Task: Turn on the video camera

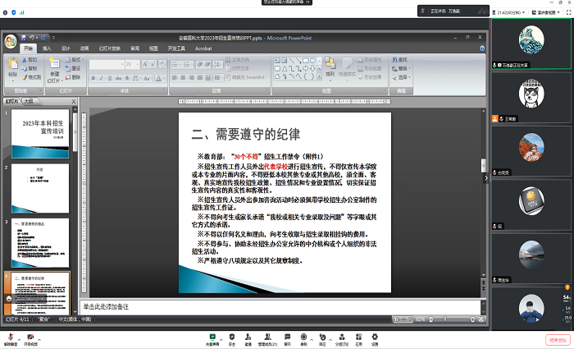Action: pos(30,337)
